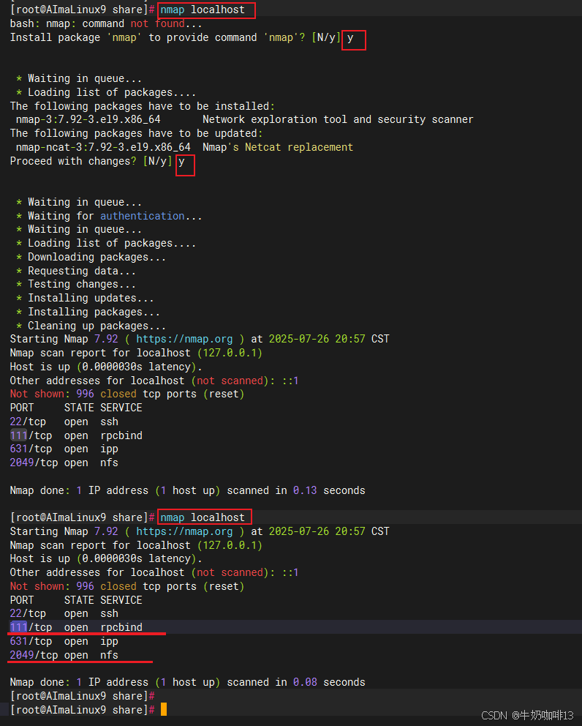Click the highlighted '111/tcp open rpcbind' row in second scan
This screenshot has width=582, height=726.
pyautogui.click(x=76, y=627)
